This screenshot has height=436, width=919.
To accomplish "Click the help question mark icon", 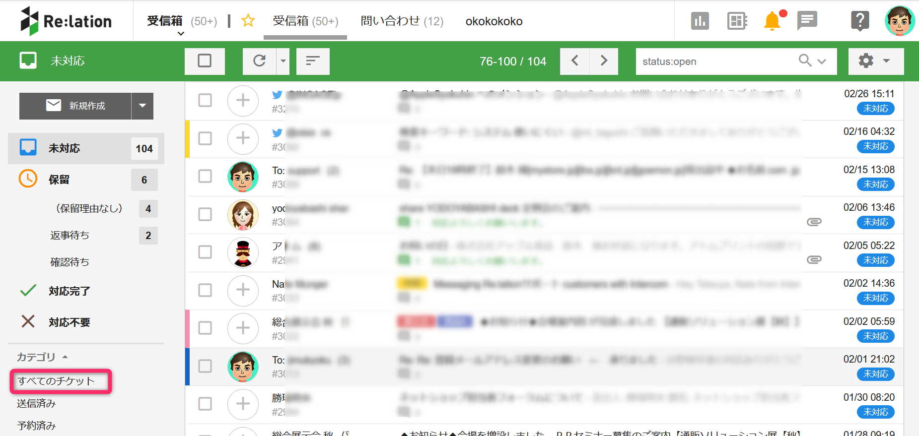I will (x=860, y=21).
